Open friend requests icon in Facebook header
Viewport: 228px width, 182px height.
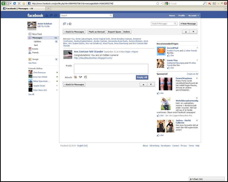47,15
